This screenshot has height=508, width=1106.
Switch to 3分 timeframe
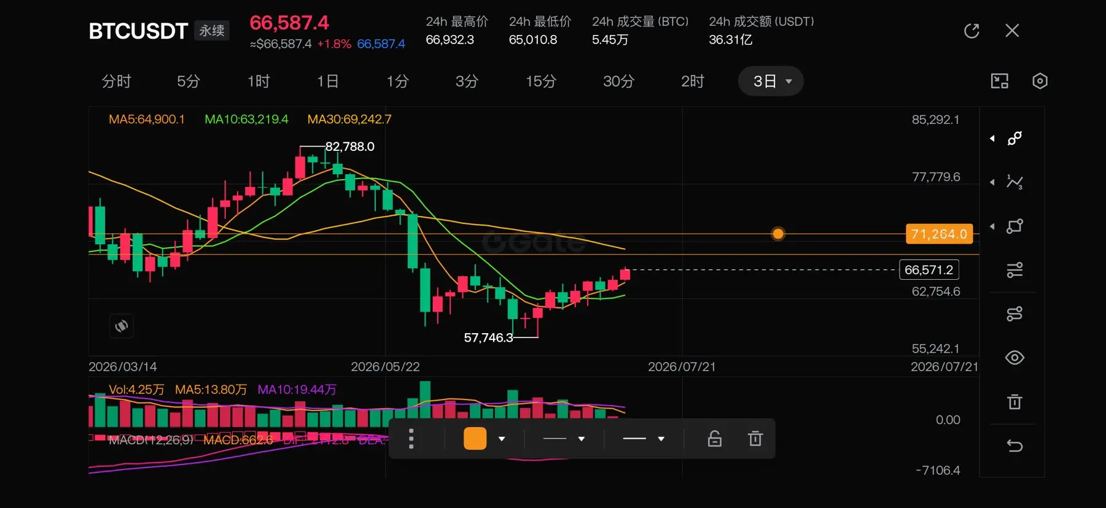[467, 81]
